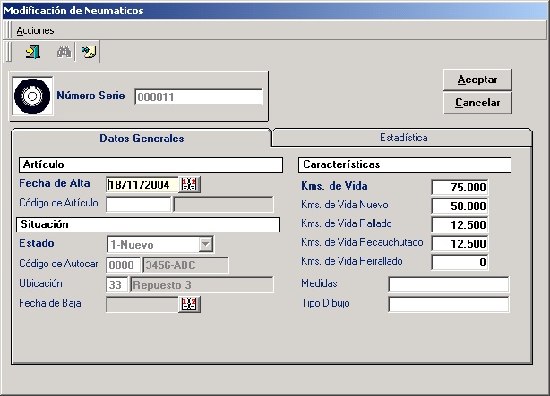Image resolution: width=550 pixels, height=396 pixels.
Task: Open the Acciones menu
Action: 35,30
